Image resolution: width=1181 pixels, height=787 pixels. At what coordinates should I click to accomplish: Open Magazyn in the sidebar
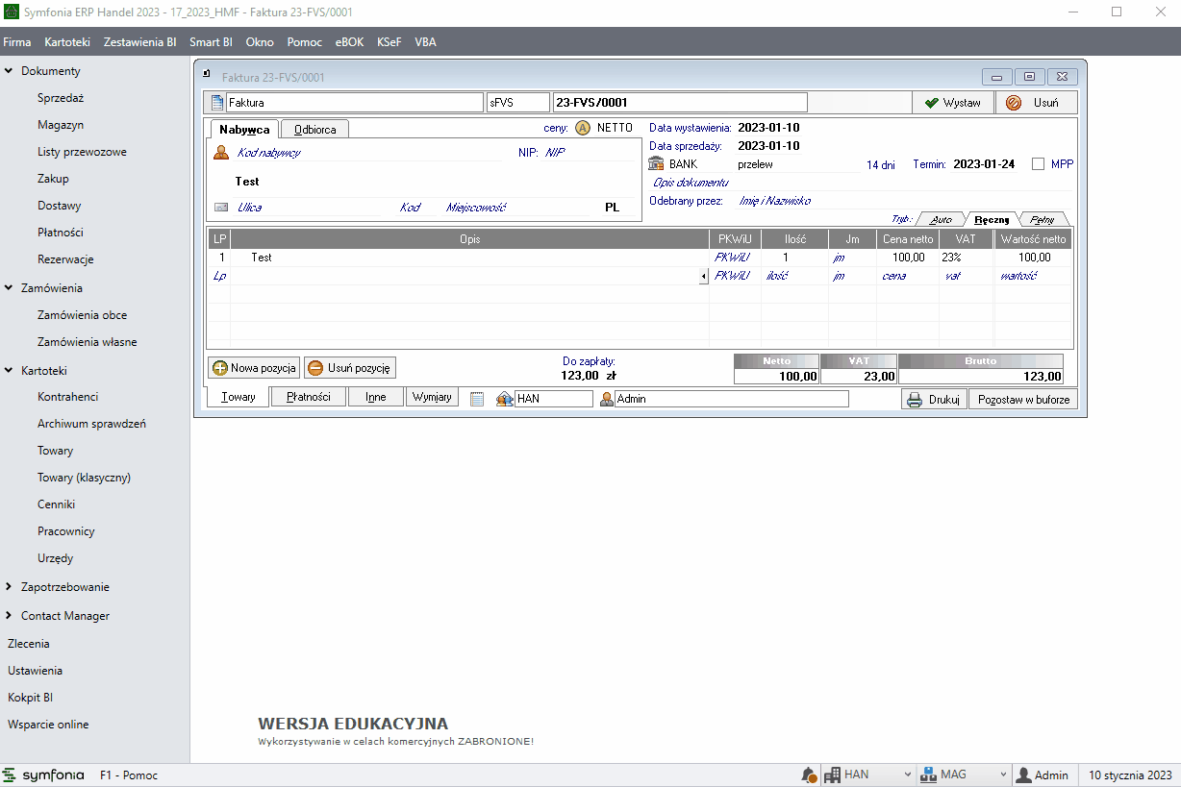pos(61,125)
